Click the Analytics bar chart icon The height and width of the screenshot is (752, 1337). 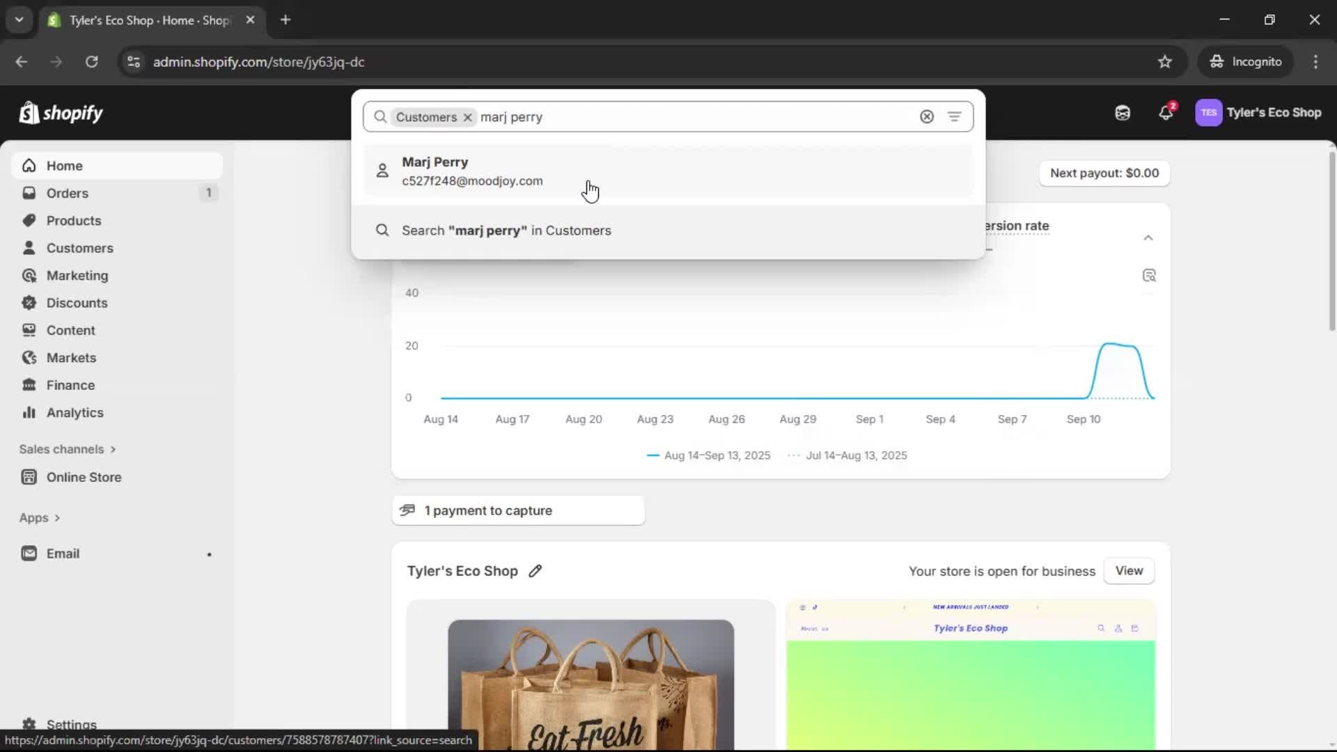[29, 413]
